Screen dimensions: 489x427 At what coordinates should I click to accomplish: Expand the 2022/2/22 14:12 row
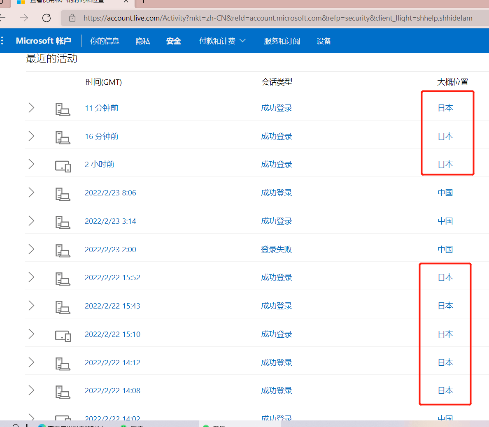coord(31,362)
